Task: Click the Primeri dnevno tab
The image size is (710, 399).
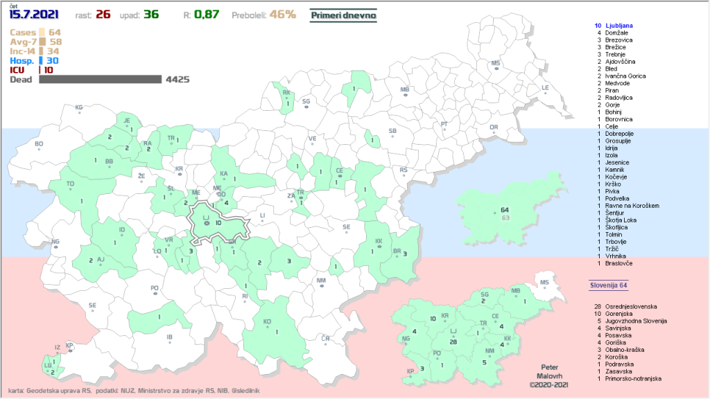Action: coord(342,15)
